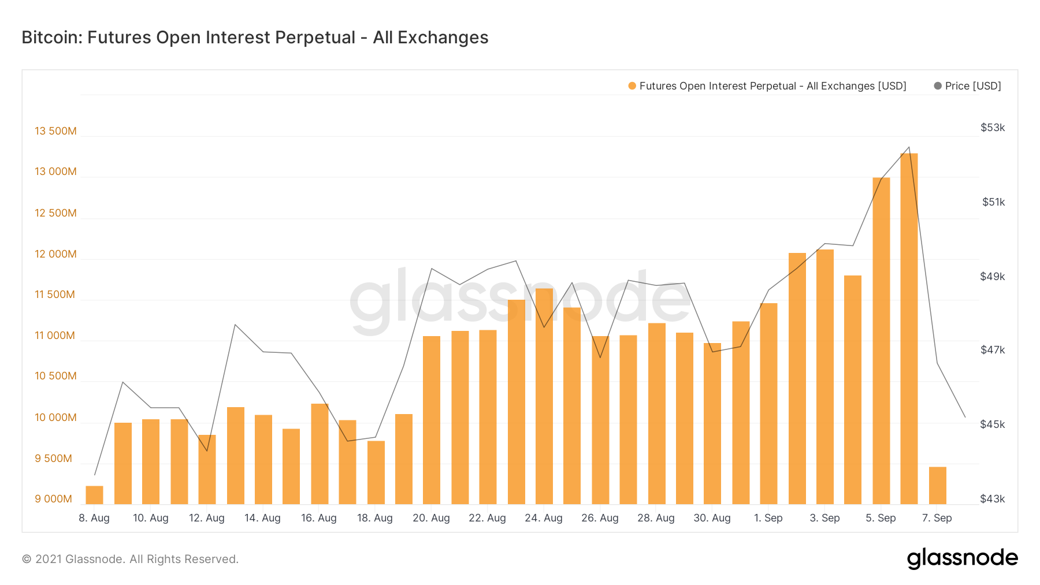Click the glassnode watermark in chart center
This screenshot has height=585, width=1040.
tap(520, 300)
